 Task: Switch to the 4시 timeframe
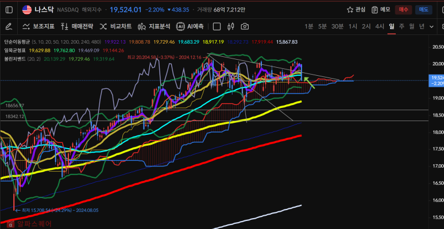click(380, 26)
